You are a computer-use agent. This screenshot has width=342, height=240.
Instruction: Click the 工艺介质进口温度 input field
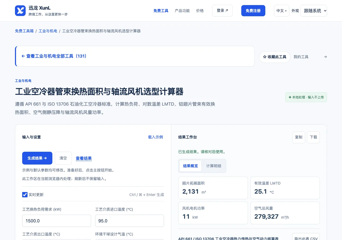[x=130, y=221]
